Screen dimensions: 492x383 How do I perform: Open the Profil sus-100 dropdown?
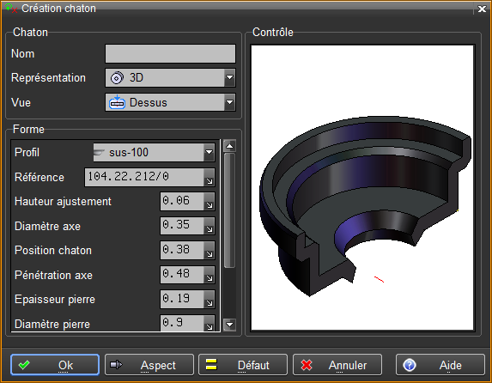point(154,153)
